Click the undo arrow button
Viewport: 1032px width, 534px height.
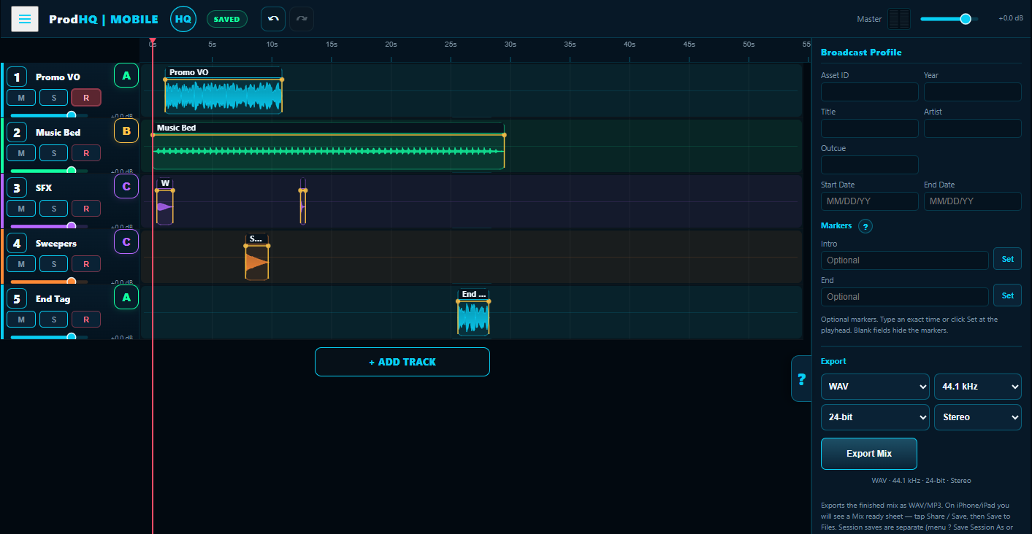pyautogui.click(x=273, y=19)
